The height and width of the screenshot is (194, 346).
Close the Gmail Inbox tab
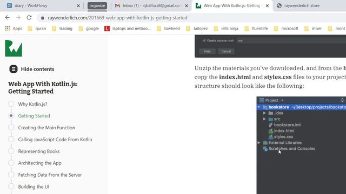(187, 6)
